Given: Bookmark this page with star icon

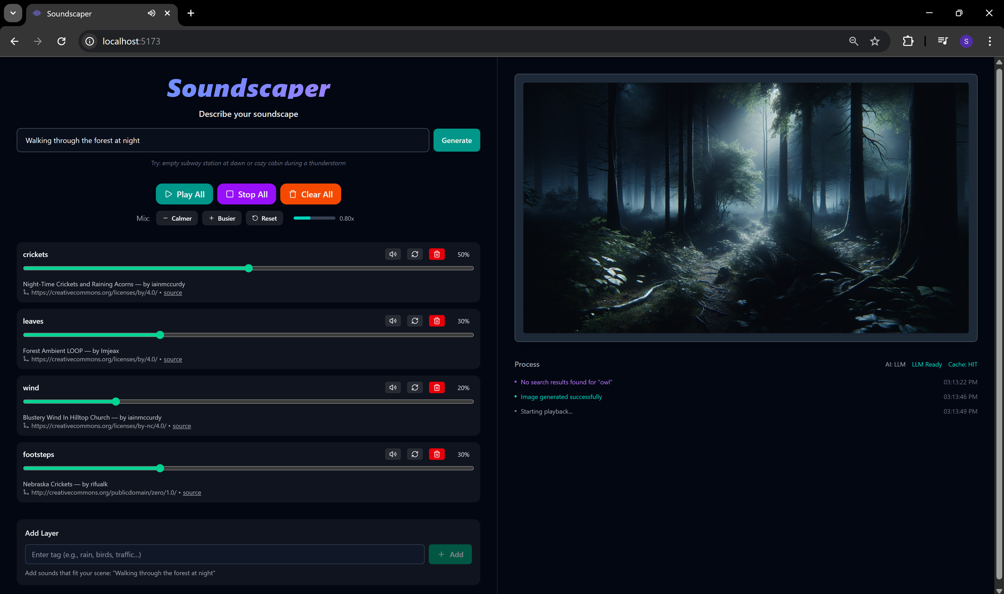Looking at the screenshot, I should tap(874, 41).
